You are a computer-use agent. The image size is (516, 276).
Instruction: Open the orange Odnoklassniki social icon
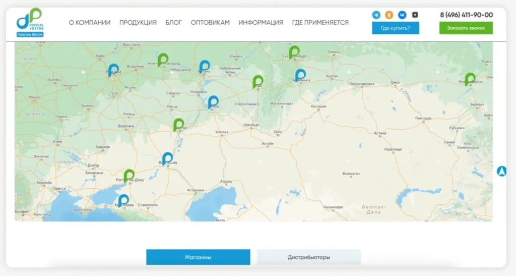(389, 15)
